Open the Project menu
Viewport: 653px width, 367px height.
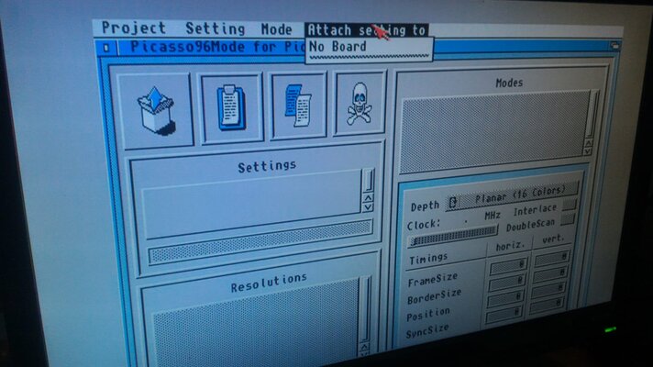[x=134, y=29]
